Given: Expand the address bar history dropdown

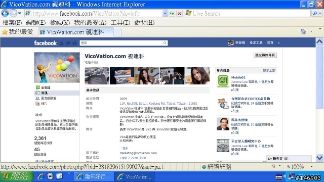Looking at the screenshot, I should pyautogui.click(x=165, y=14).
